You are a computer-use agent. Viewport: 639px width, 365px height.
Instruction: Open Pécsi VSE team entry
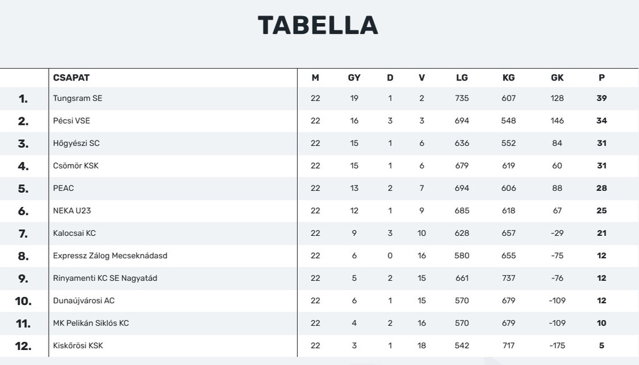[71, 120]
